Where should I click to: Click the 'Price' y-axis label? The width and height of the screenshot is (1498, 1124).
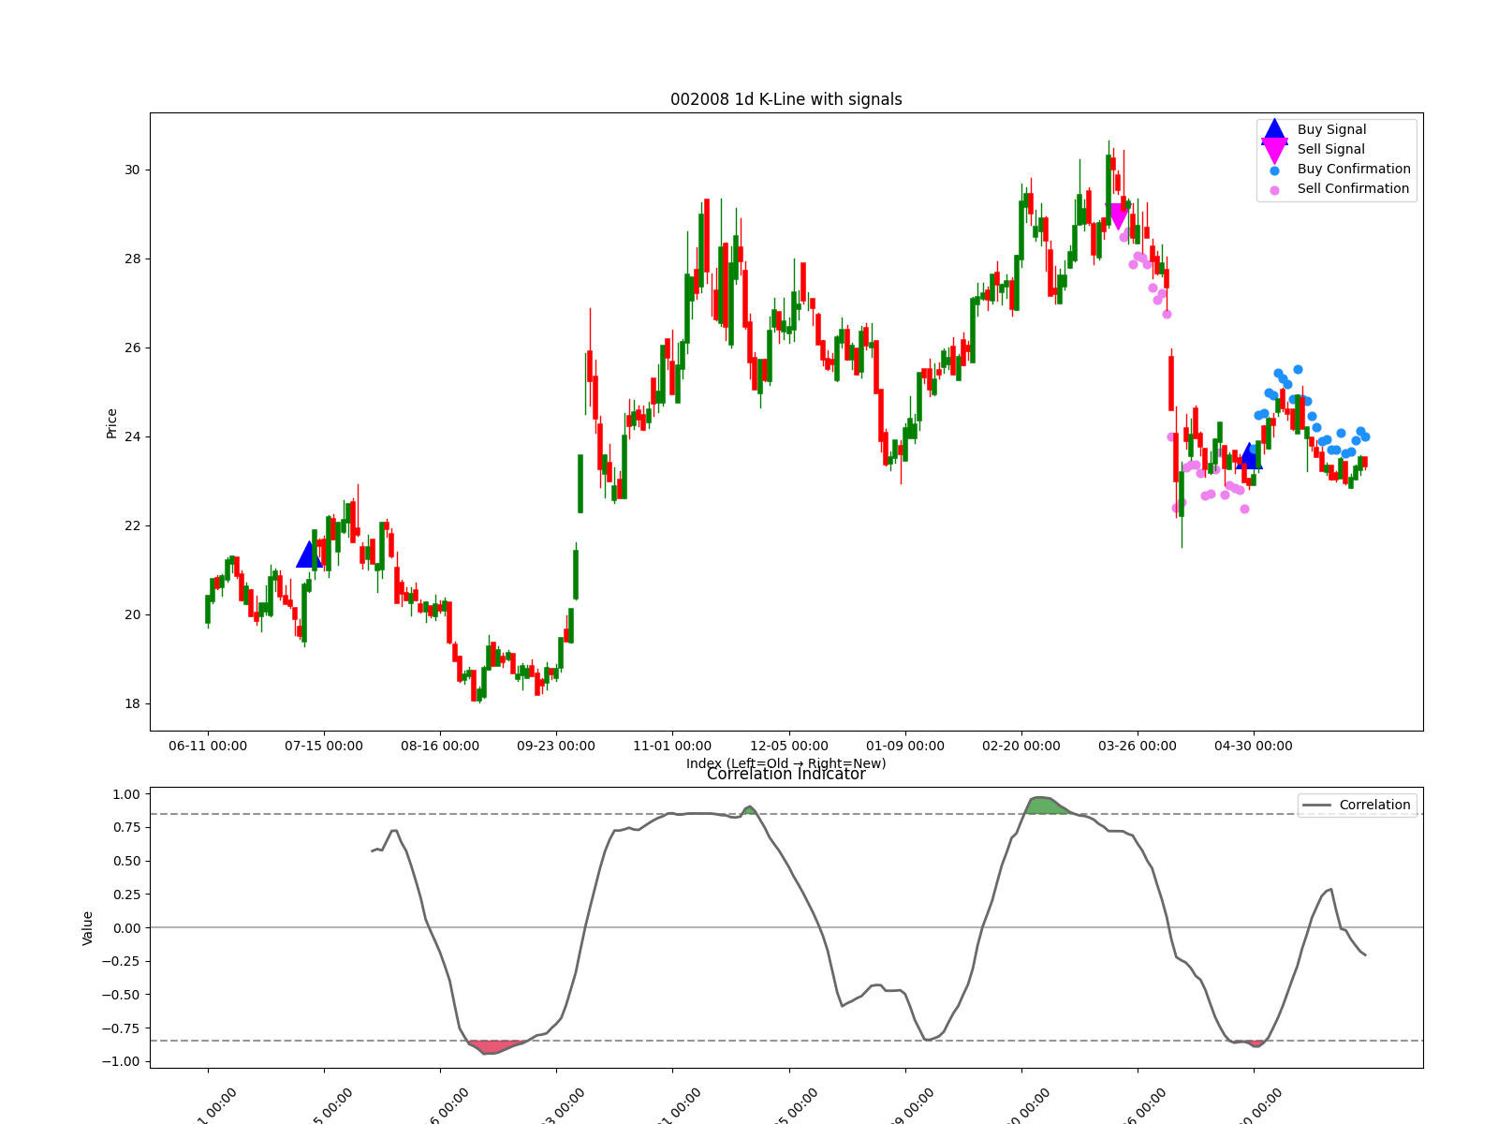(112, 423)
